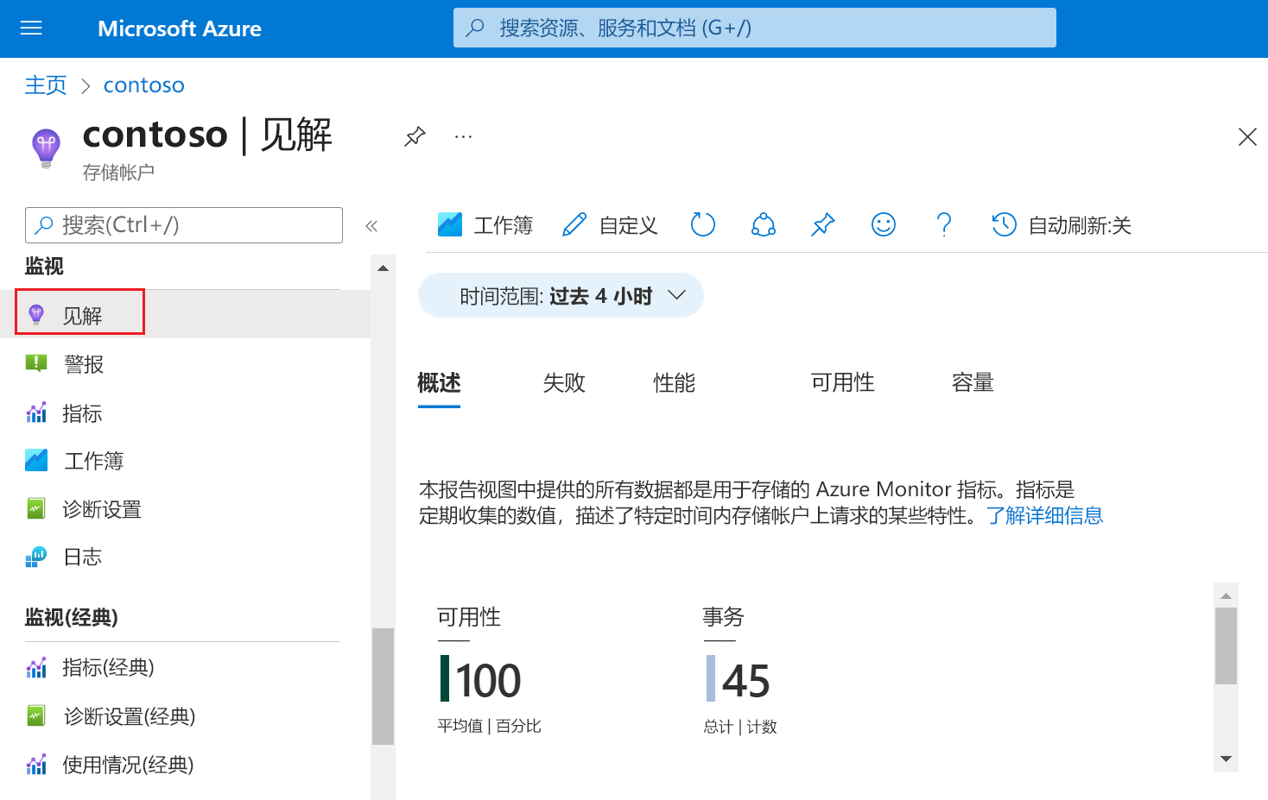
Task: Refresh the insights data
Action: click(703, 225)
